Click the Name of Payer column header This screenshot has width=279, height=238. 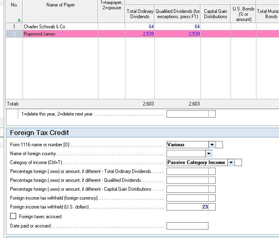[60, 5]
